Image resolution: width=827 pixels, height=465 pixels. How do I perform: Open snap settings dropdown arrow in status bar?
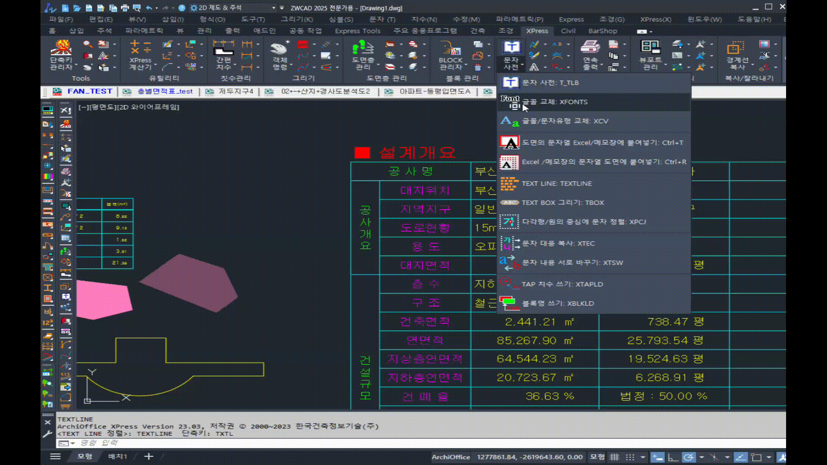point(643,457)
